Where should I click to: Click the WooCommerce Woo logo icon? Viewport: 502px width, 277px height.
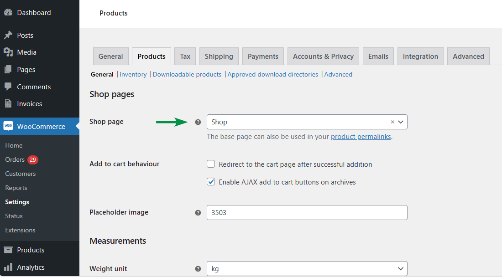[x=8, y=126]
